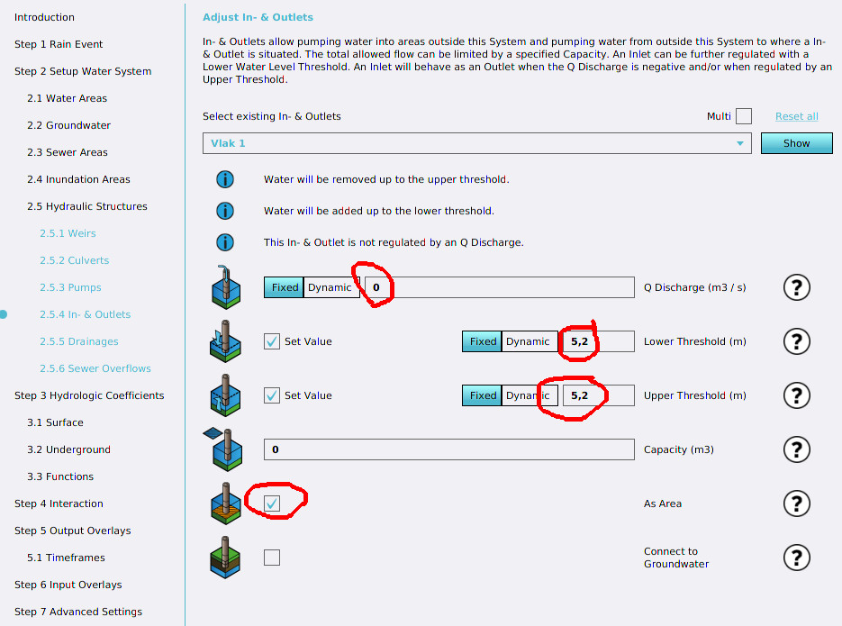
Task: Switch Q Discharge to Dynamic mode
Action: 330,287
